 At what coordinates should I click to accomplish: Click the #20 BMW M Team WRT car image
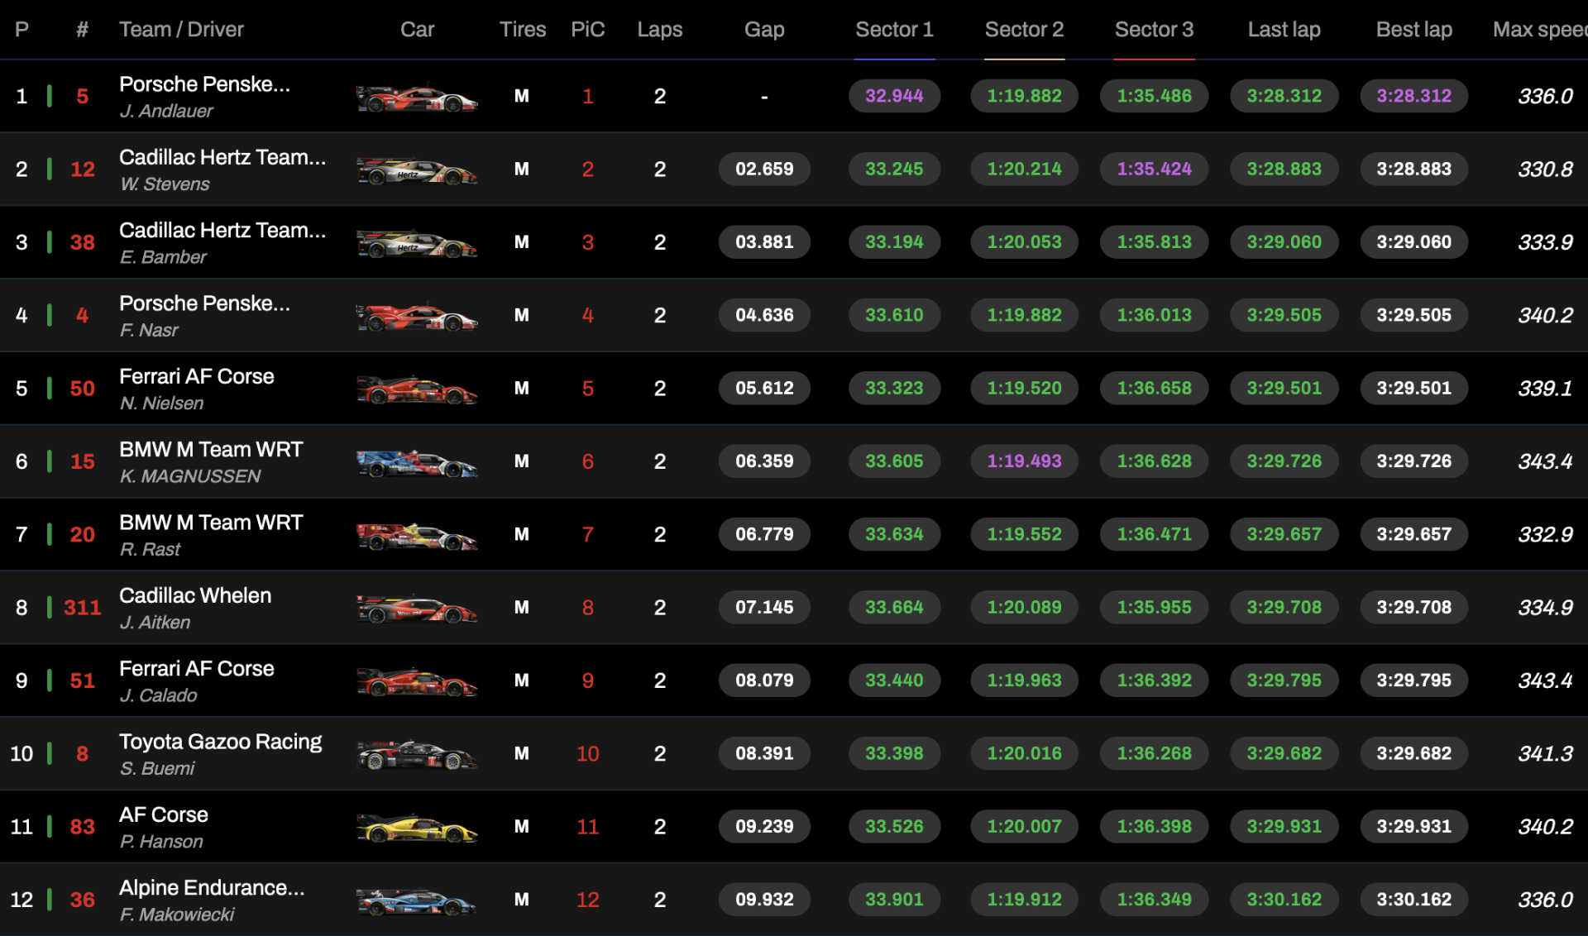pyautogui.click(x=417, y=536)
